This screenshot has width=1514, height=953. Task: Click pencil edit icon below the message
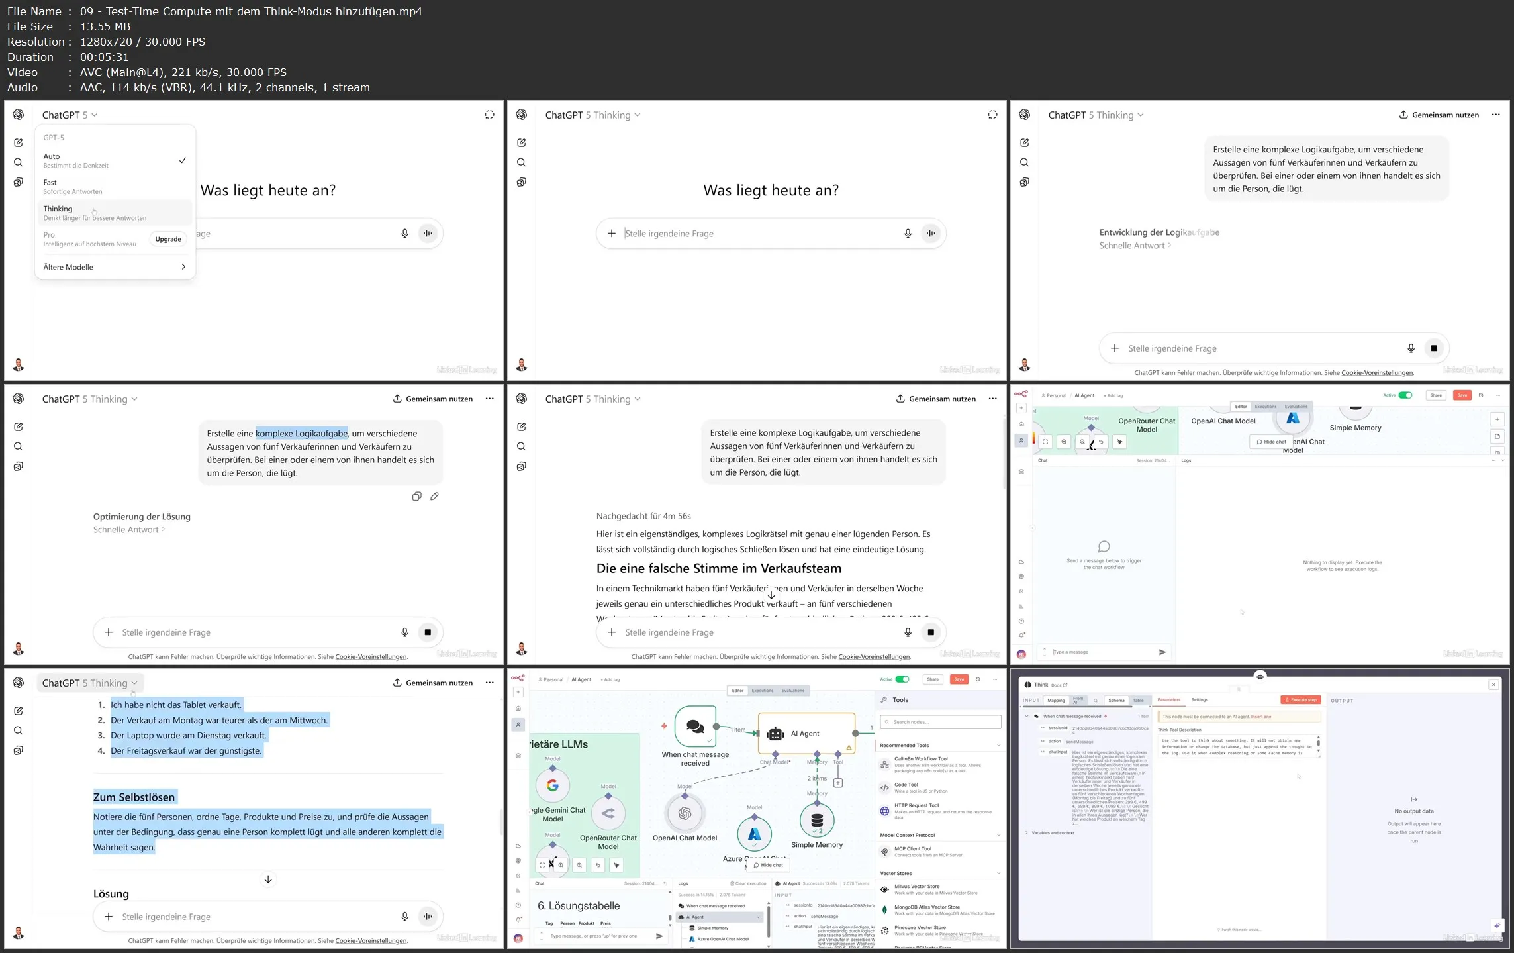click(x=434, y=497)
